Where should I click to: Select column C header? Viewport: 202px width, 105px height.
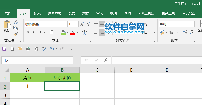tap(97, 70)
